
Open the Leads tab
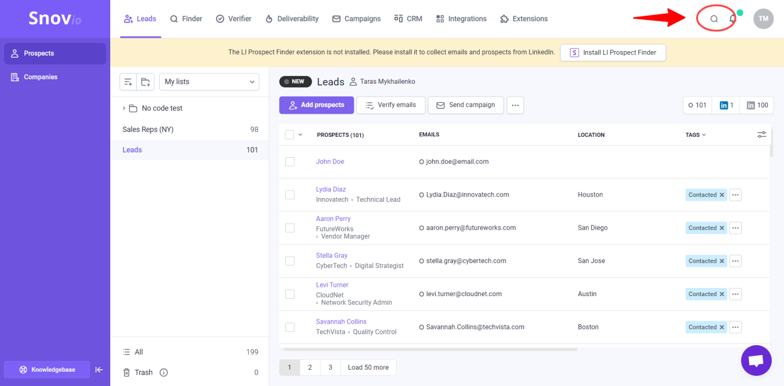tap(140, 19)
